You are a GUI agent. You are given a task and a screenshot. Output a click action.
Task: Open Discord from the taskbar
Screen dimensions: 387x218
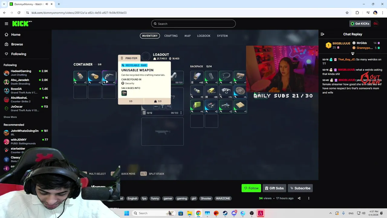point(234,213)
